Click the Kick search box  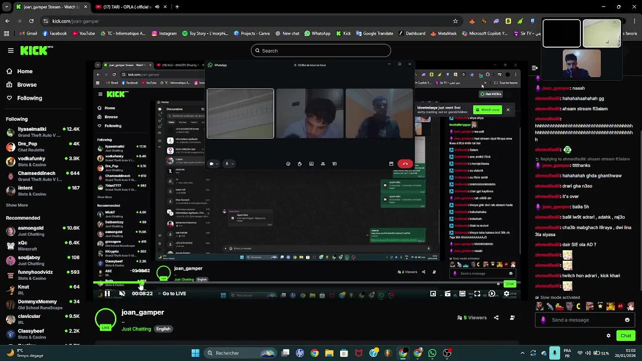tap(321, 51)
